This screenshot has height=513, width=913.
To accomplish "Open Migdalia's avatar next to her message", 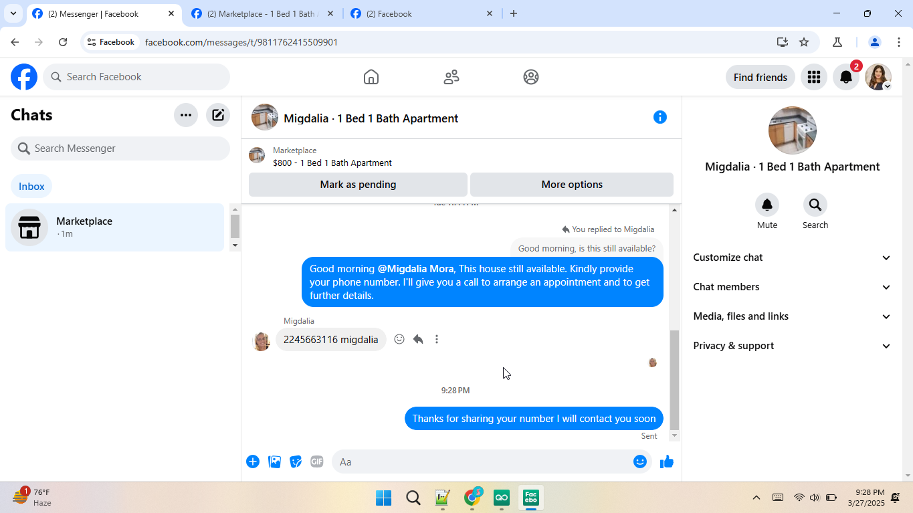I will click(261, 341).
